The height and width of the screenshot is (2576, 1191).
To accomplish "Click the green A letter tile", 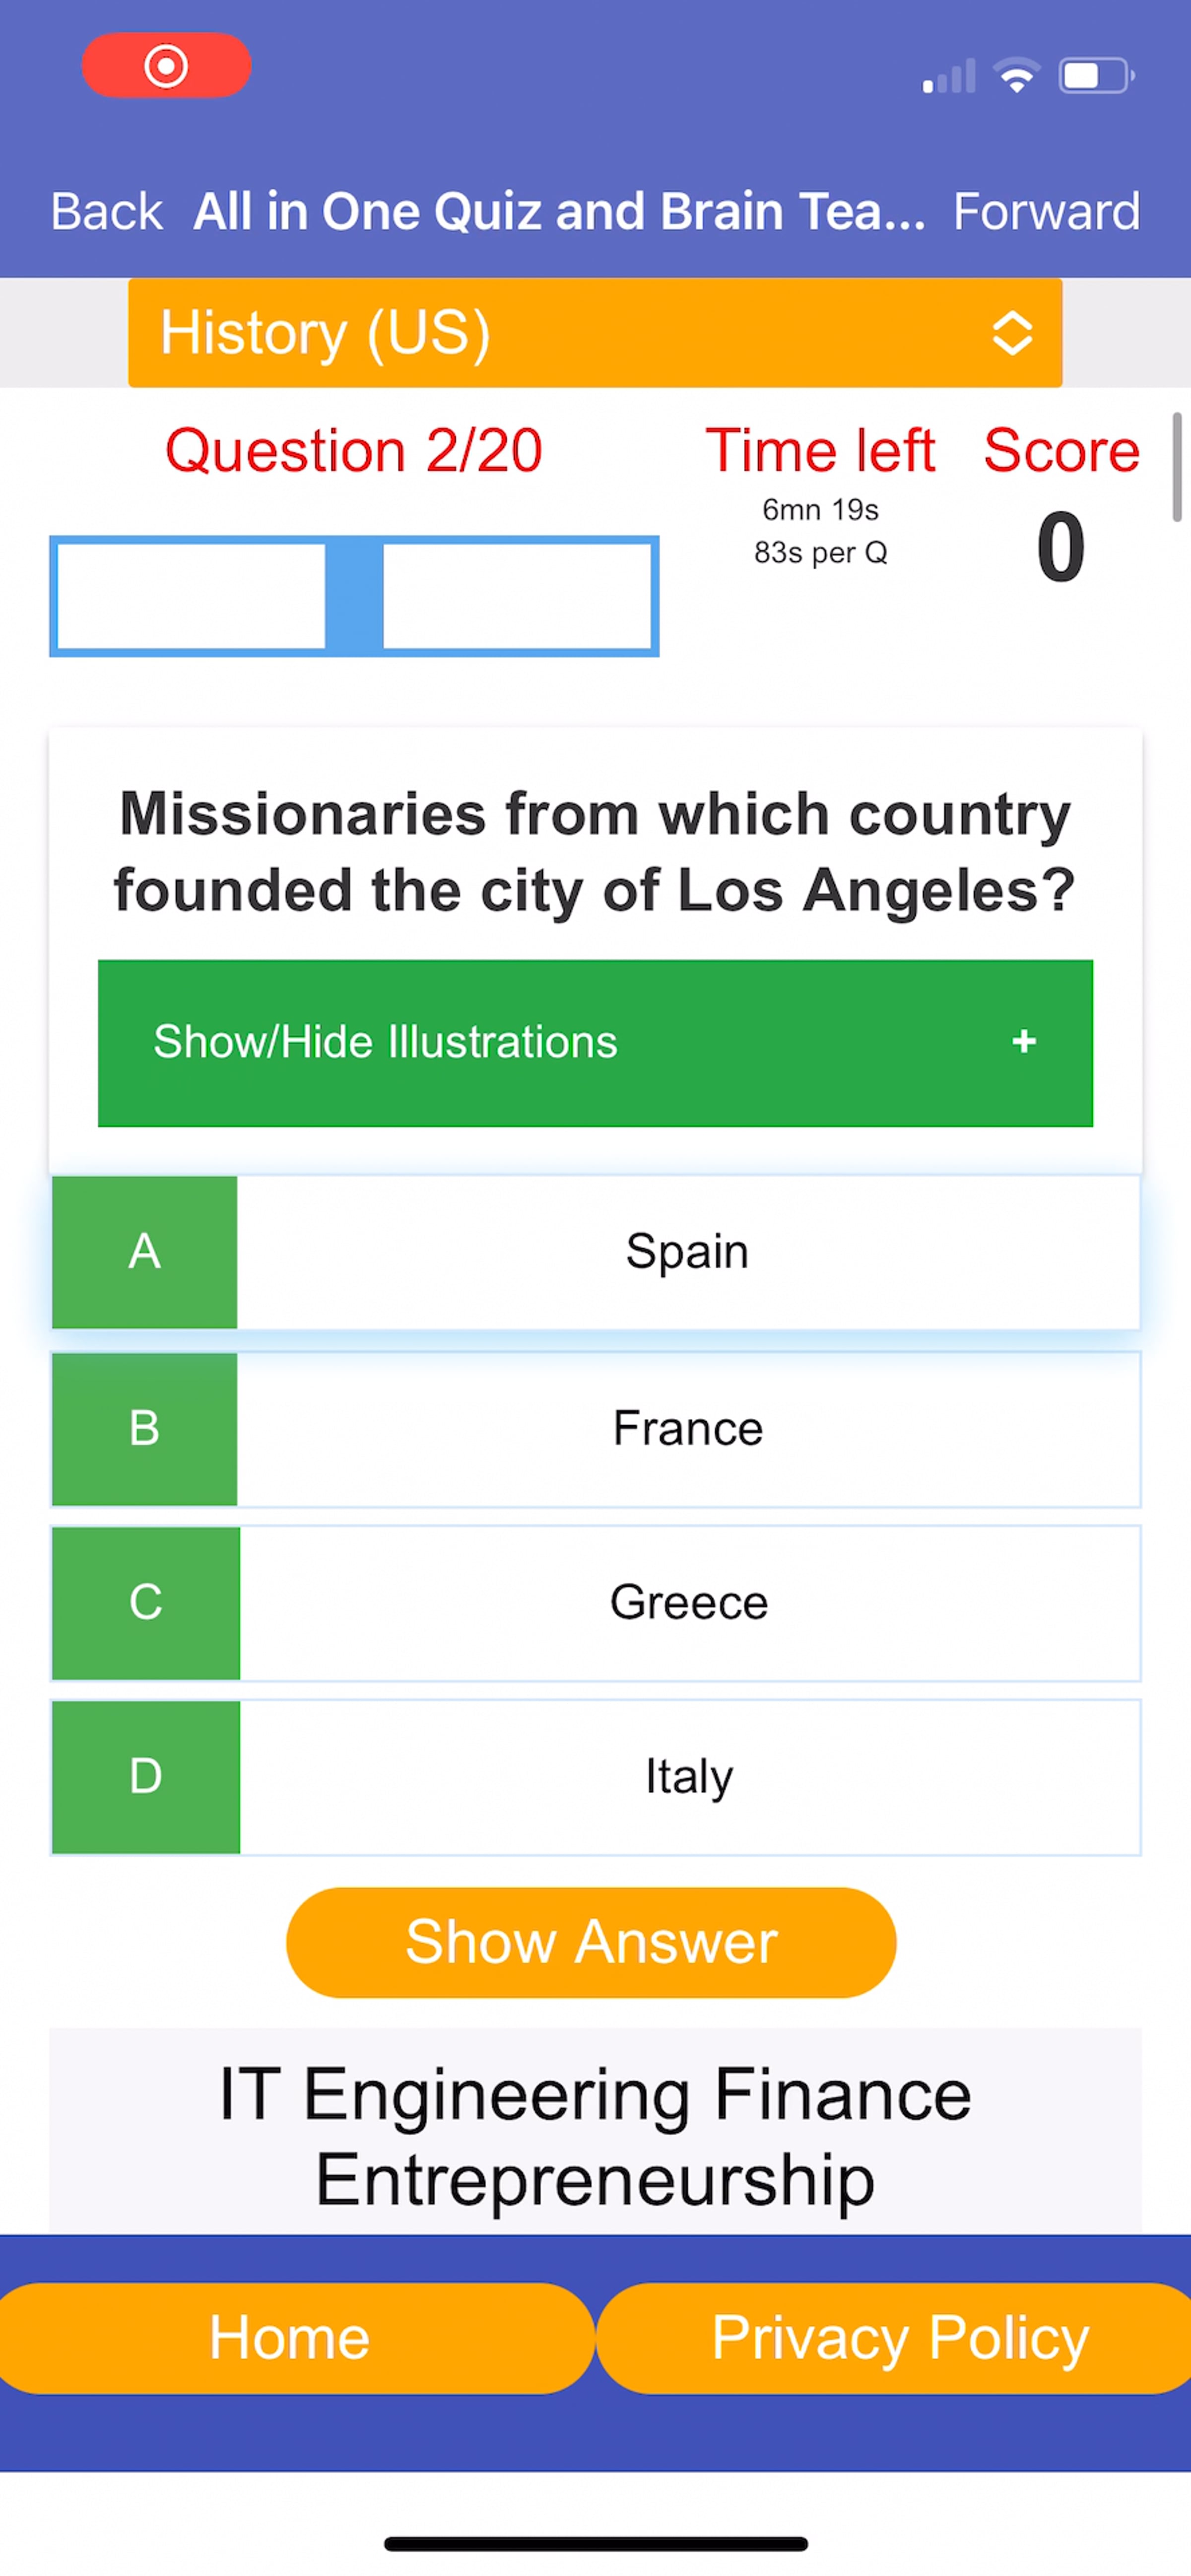I will [145, 1252].
